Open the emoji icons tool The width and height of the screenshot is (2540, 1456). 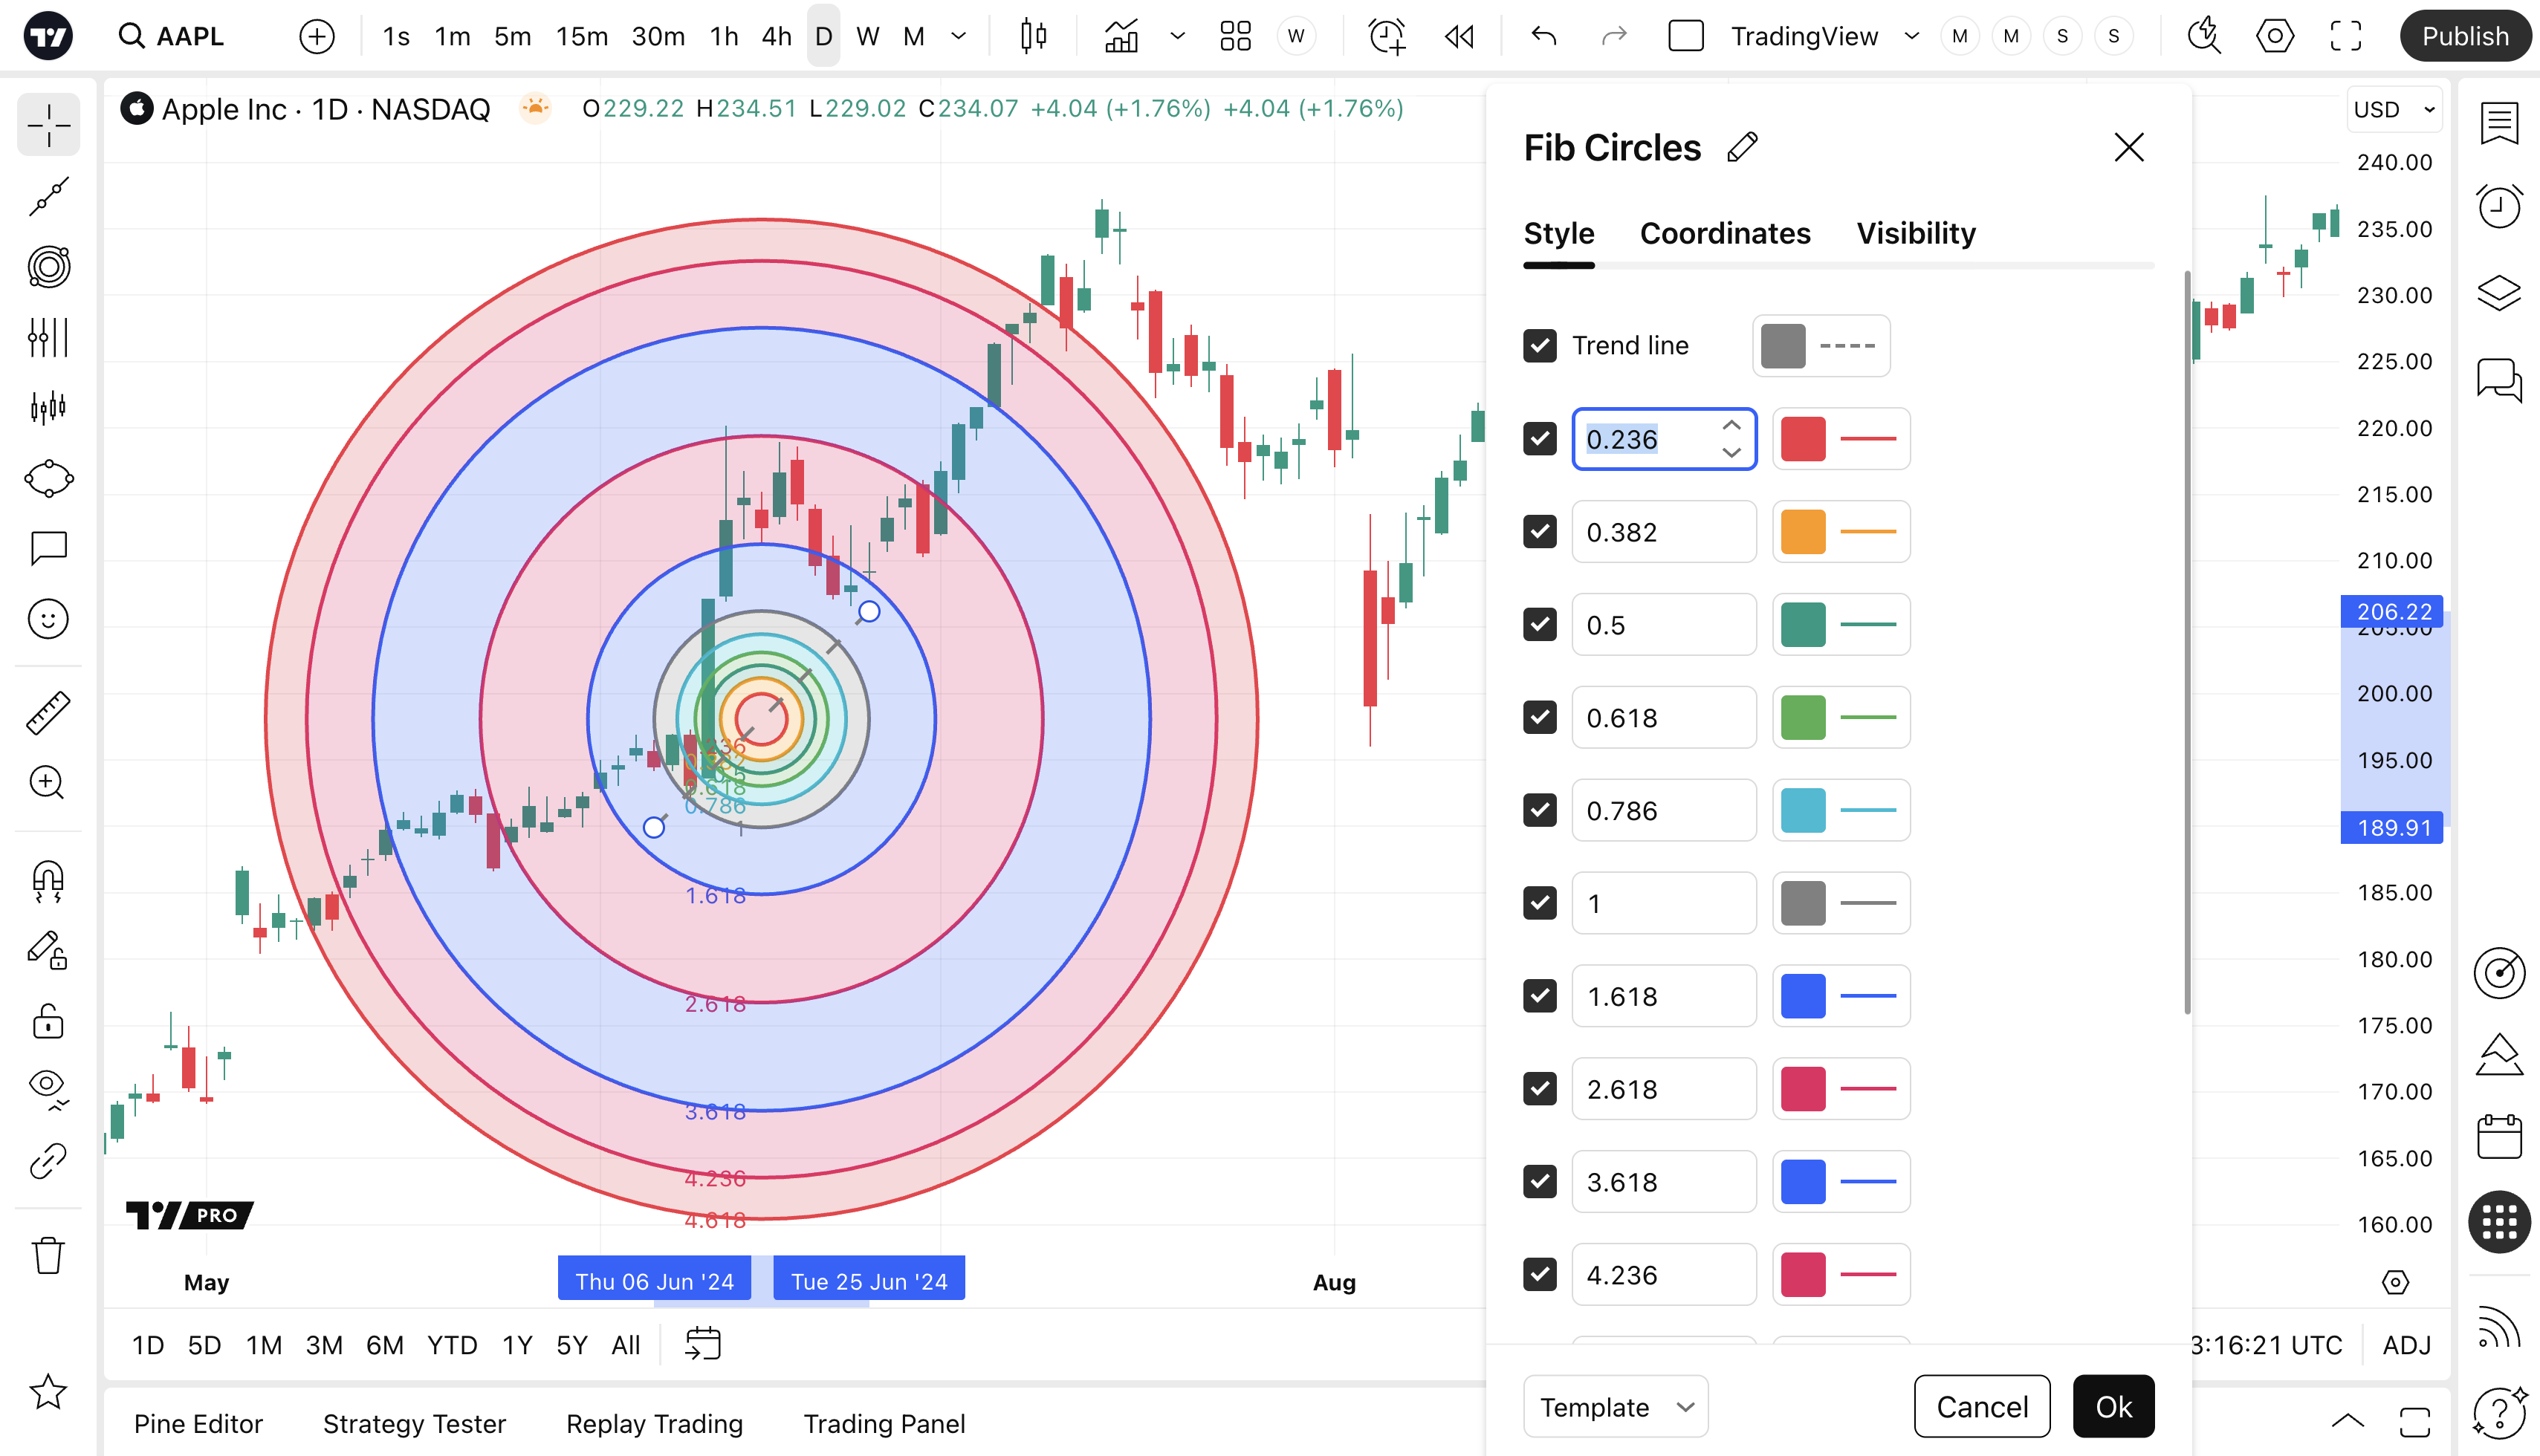tap(48, 619)
